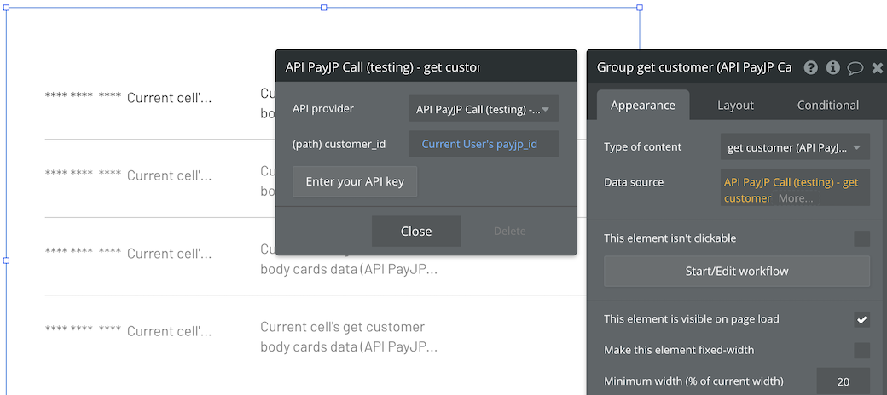
Task: Open the Type of content dropdown
Action: (795, 148)
